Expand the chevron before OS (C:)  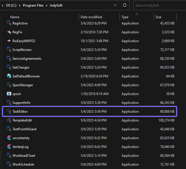(3, 5)
